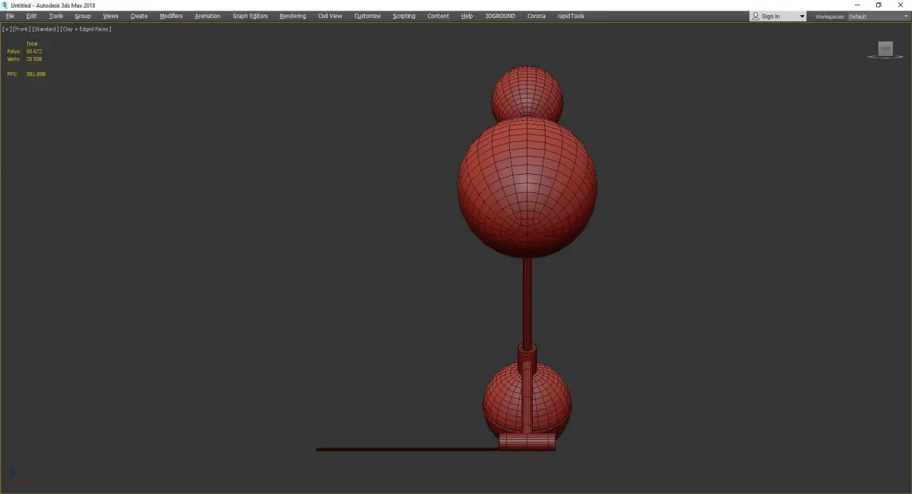Open the 3DGROUND menu
The width and height of the screenshot is (912, 494).
[x=499, y=16]
